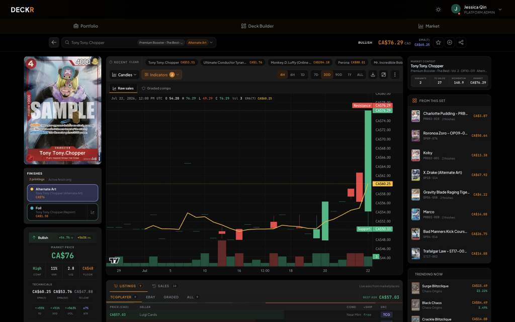Toggle the light/dark theme sun icon
Screen dimensions: 515x322
[x=438, y=10]
